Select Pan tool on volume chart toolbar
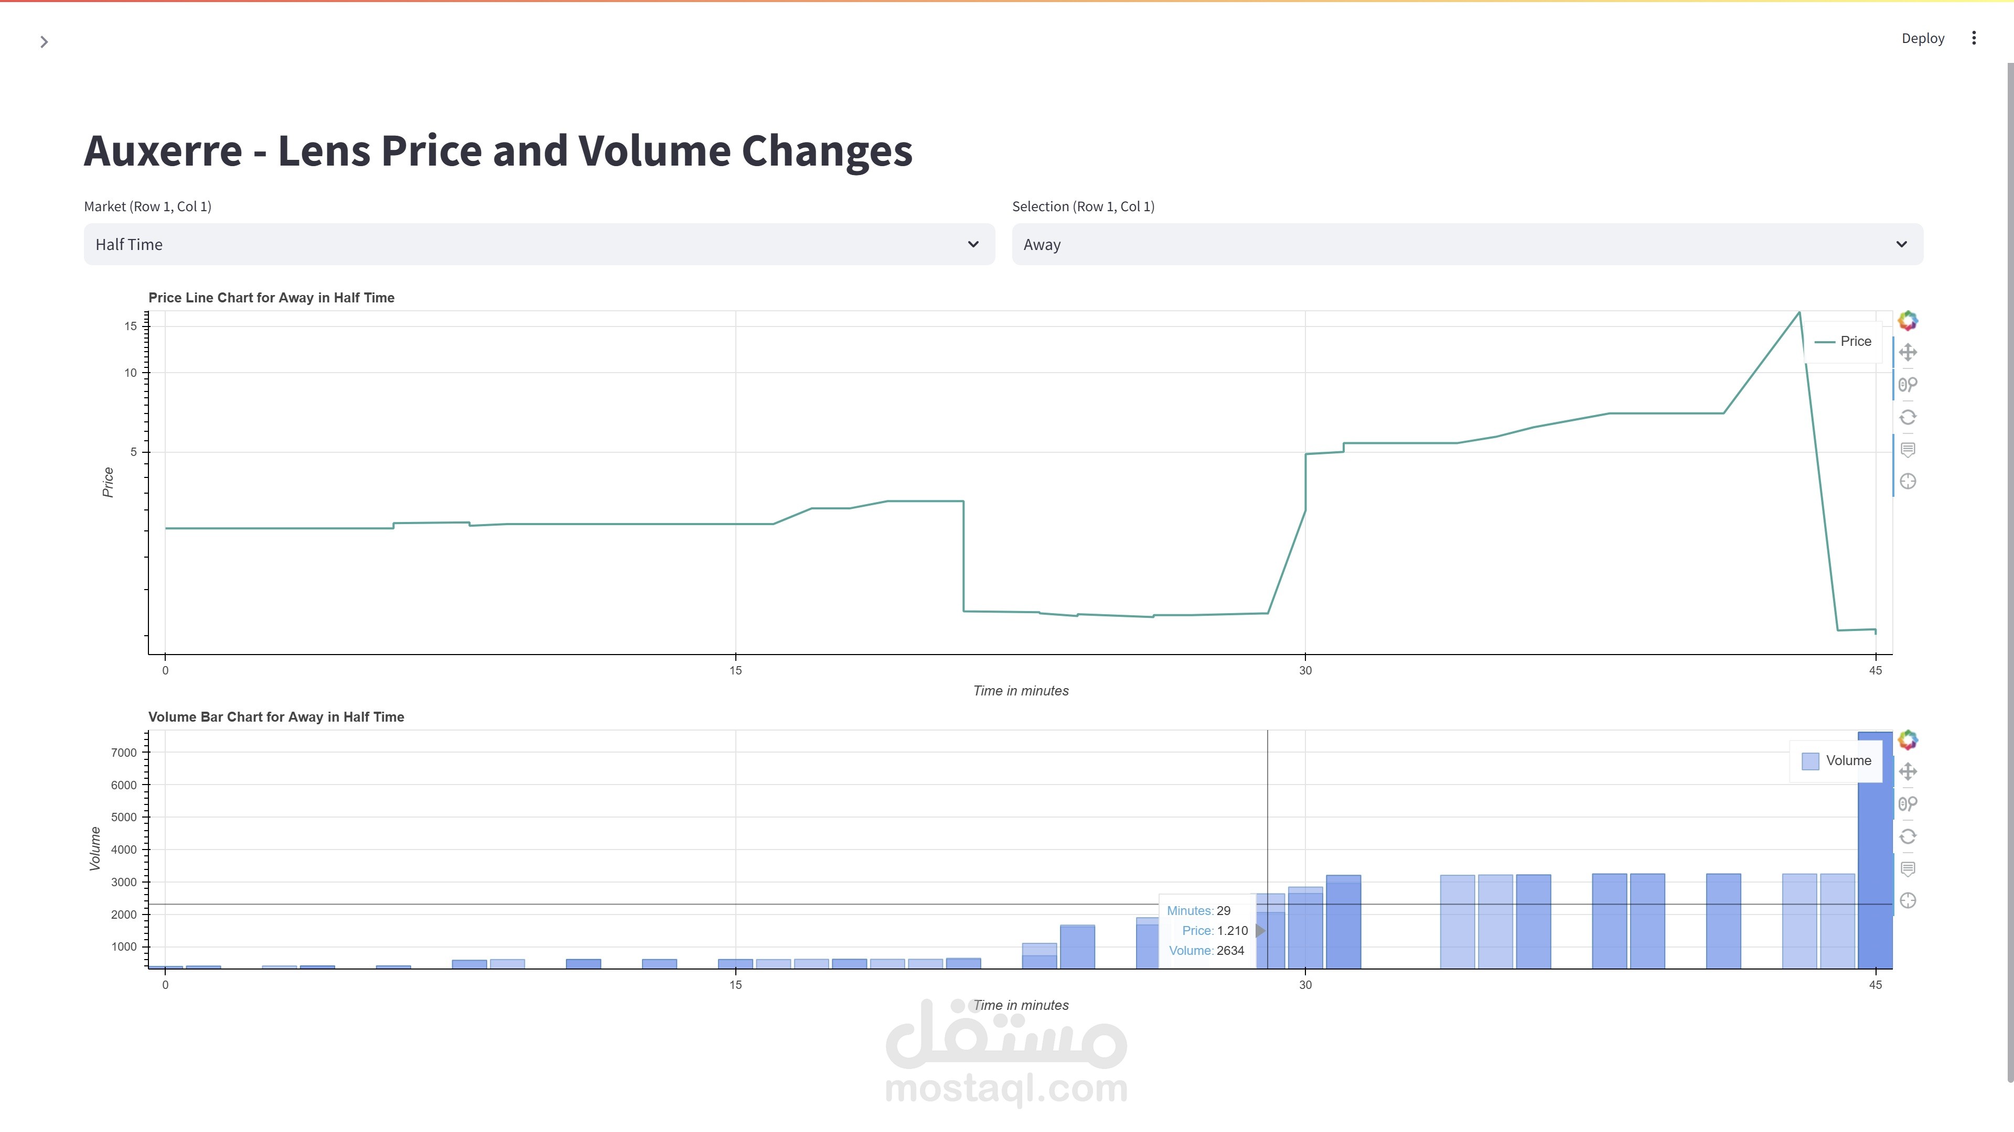The width and height of the screenshot is (2014, 1132). [x=1908, y=772]
